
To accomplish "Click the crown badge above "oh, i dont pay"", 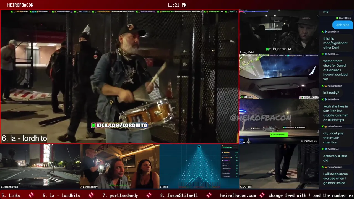I will coord(326,127).
